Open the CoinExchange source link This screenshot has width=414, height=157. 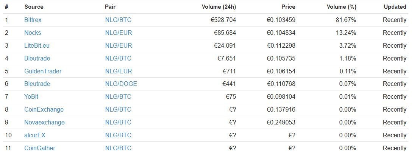point(44,109)
